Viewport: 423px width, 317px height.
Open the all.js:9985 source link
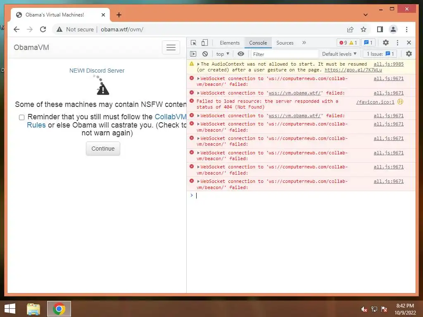[388, 64]
